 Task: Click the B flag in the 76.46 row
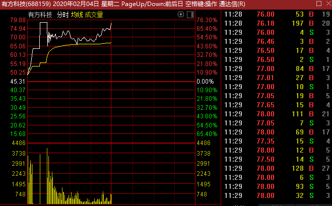(x=311, y=41)
